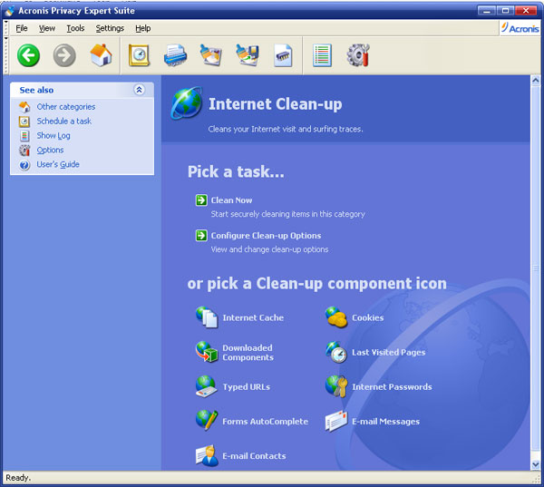This screenshot has height=487, width=544.
Task: Click the Internet Passwords keys icon
Action: tap(336, 386)
